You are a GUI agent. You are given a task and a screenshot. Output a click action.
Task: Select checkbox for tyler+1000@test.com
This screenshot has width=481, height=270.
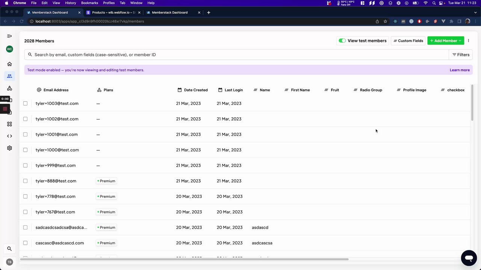click(x=25, y=150)
